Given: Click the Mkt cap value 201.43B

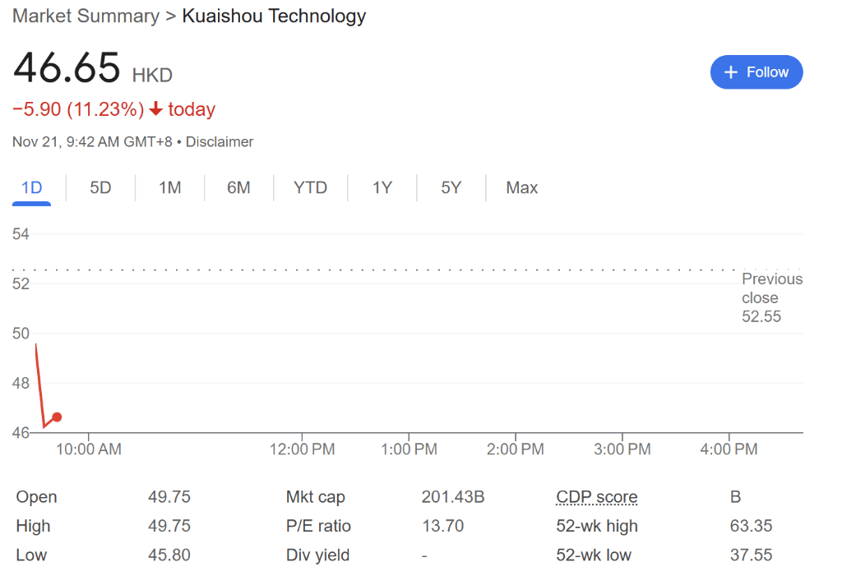Looking at the screenshot, I should point(453,497).
